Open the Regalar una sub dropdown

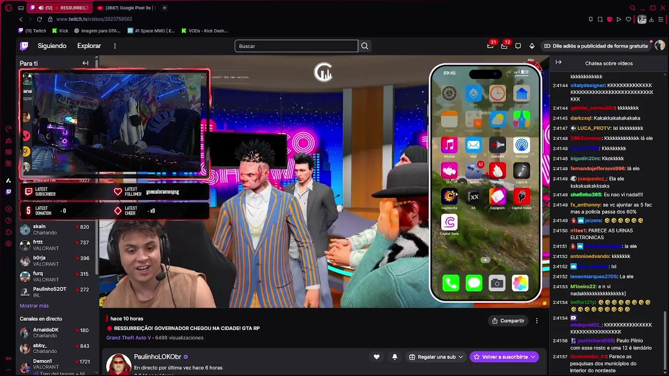click(x=436, y=357)
